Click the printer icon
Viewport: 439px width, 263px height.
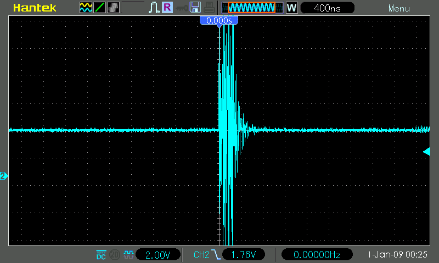(x=209, y=8)
